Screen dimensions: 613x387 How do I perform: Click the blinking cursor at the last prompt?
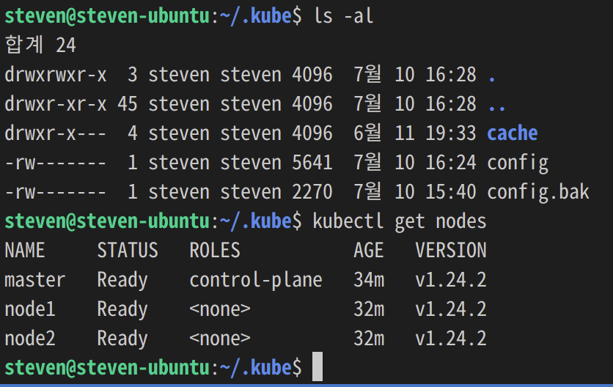(317, 366)
